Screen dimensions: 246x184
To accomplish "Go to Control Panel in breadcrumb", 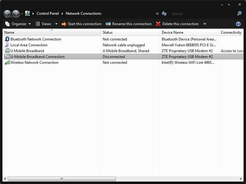I will point(47,13).
